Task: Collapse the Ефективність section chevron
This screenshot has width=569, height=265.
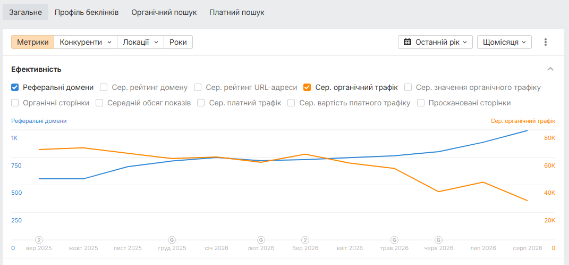Action: pyautogui.click(x=550, y=69)
